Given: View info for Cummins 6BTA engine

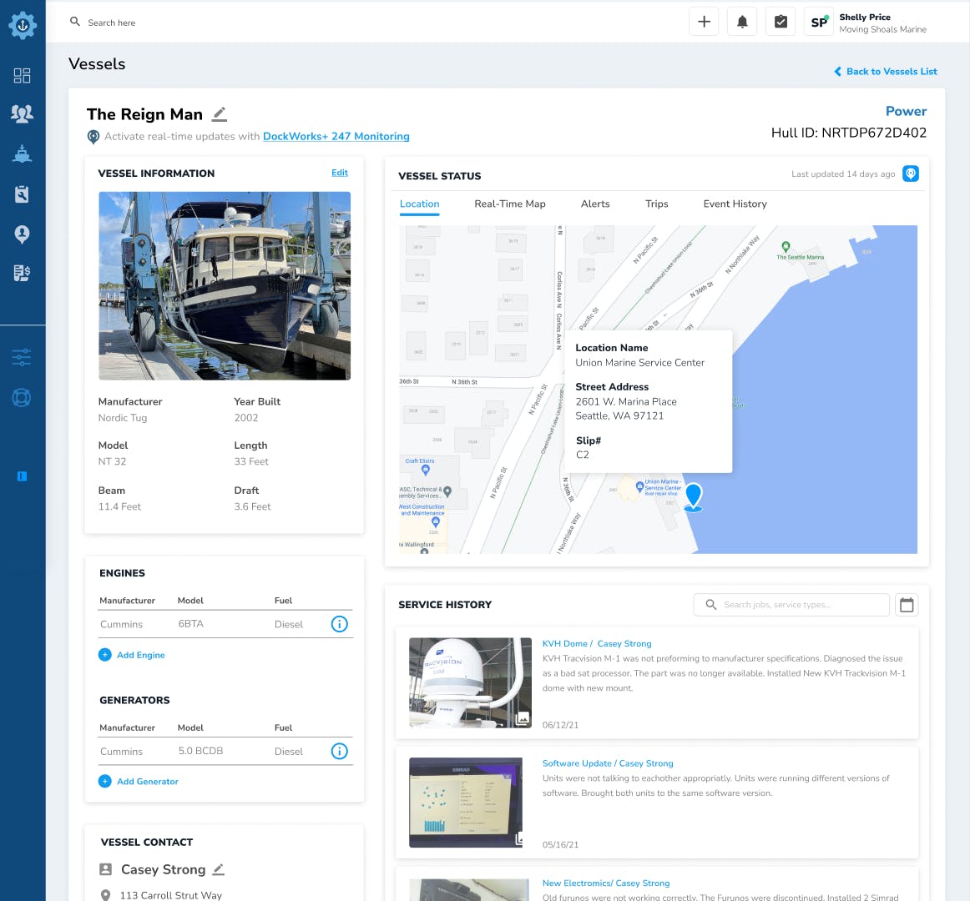Looking at the screenshot, I should coord(340,624).
